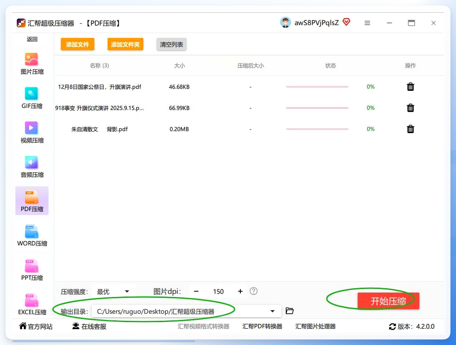Click the 操作 column header

[x=410, y=66]
